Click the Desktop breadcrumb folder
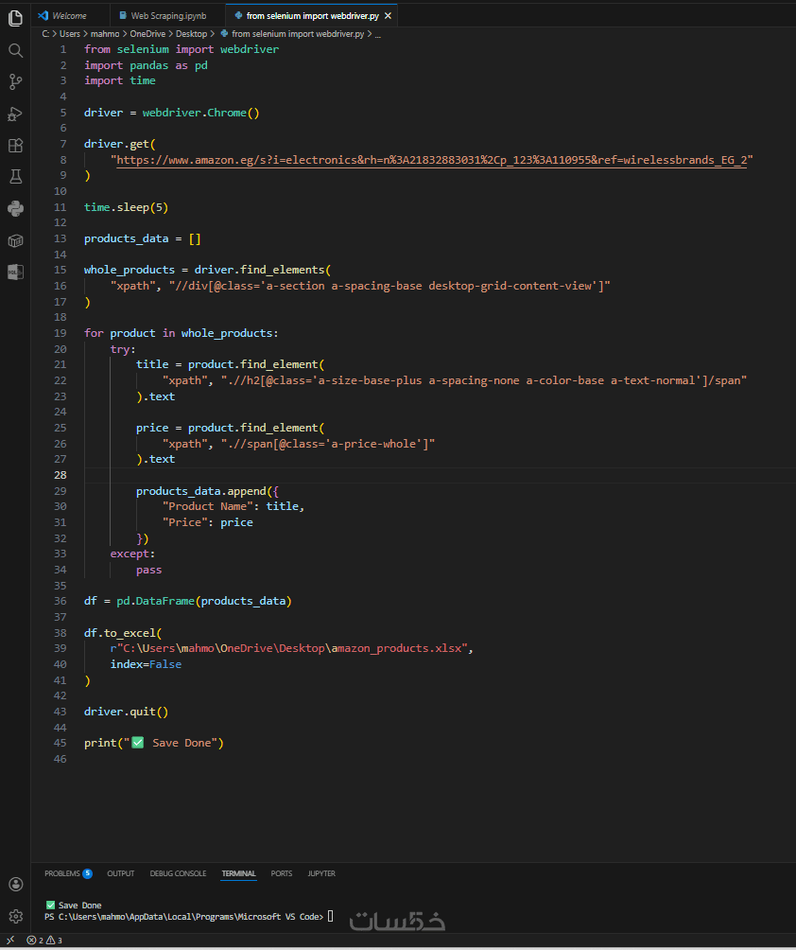 pos(194,33)
